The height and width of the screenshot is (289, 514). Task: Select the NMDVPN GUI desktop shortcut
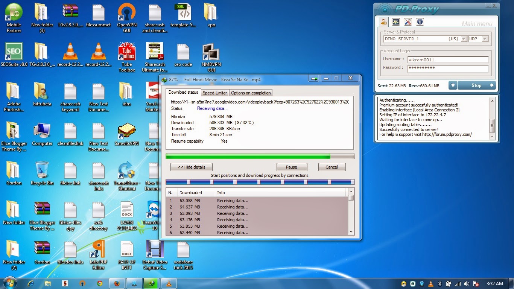click(211, 57)
